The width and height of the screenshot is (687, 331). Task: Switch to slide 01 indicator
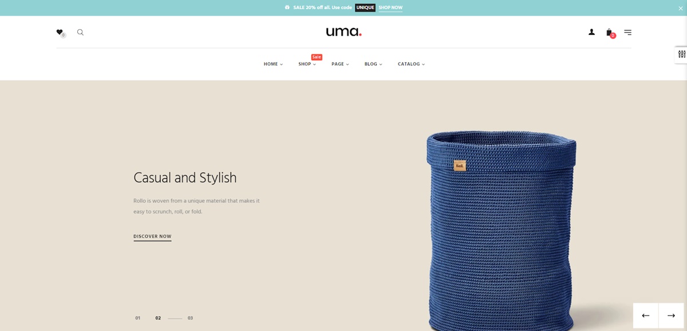[x=137, y=318]
